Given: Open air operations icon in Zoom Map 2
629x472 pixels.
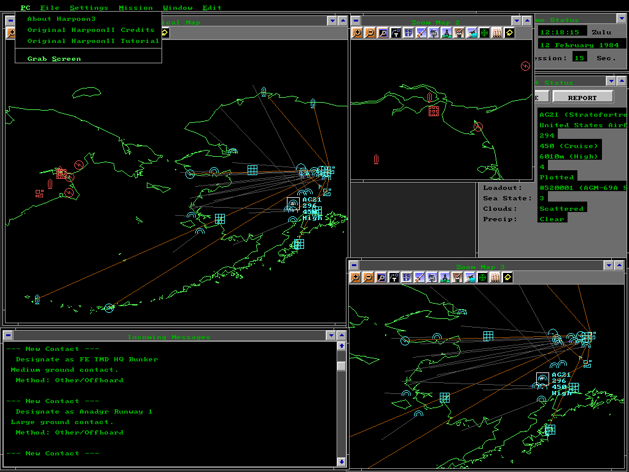Looking at the screenshot, I should [472, 33].
